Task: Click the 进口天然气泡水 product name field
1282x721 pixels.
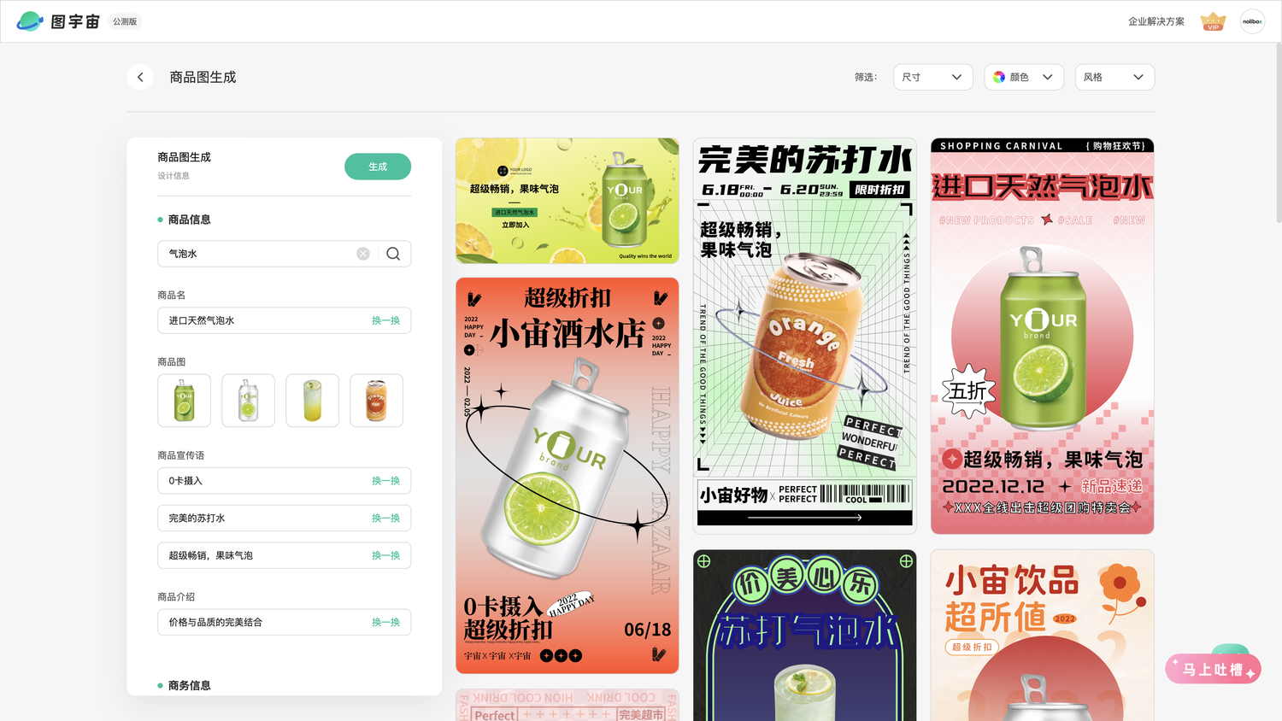Action: pos(284,320)
